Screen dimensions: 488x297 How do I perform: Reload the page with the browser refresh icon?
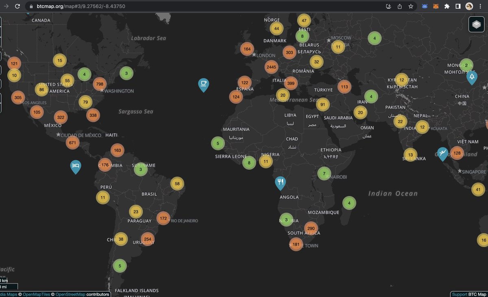click(x=17, y=6)
